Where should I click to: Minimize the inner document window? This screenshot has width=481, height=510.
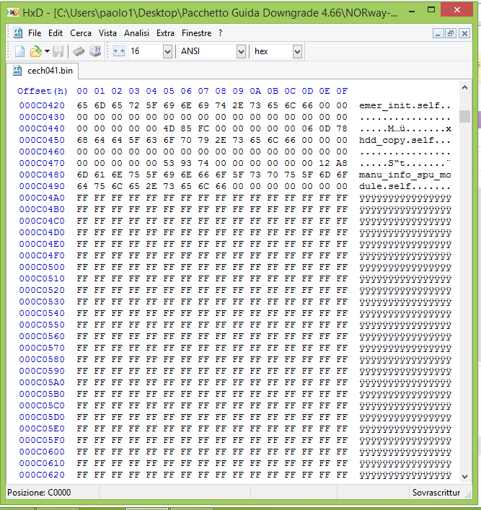438,33
